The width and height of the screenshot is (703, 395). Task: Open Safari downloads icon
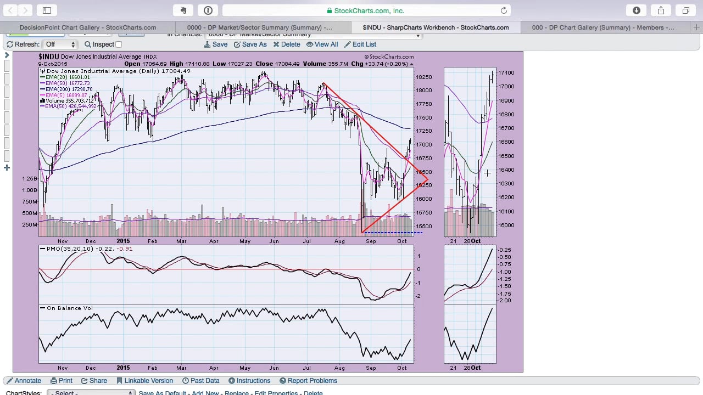pyautogui.click(x=637, y=10)
